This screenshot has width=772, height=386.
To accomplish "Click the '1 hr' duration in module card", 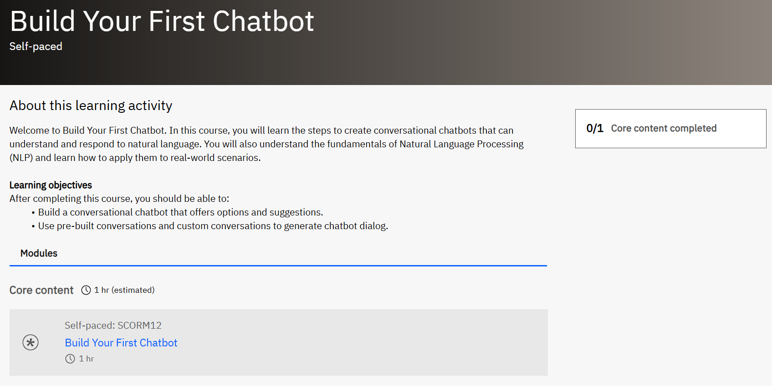I will pyautogui.click(x=87, y=359).
